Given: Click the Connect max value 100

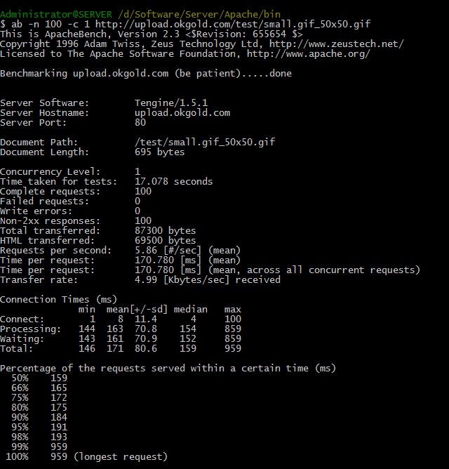Looking at the screenshot, I should [x=233, y=319].
